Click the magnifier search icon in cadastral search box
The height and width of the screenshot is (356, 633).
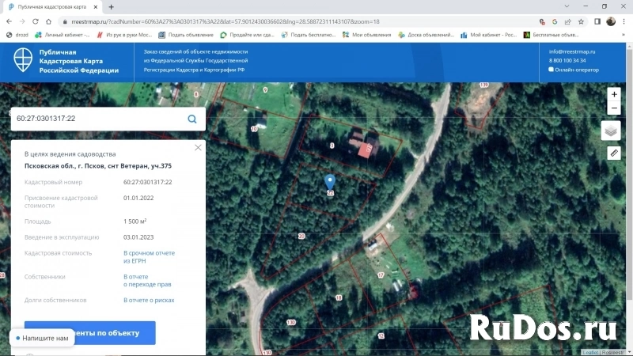[191, 119]
